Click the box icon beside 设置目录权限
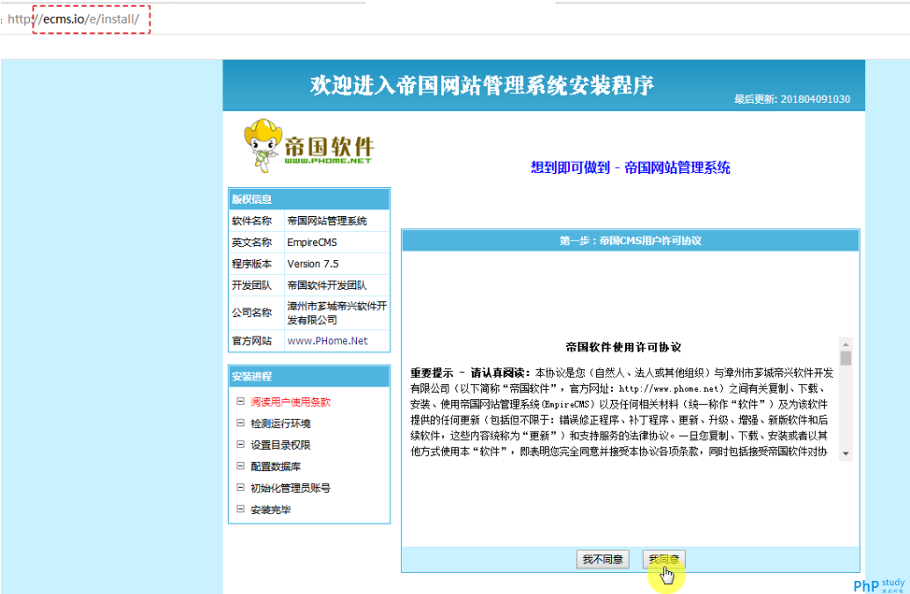 [x=240, y=445]
